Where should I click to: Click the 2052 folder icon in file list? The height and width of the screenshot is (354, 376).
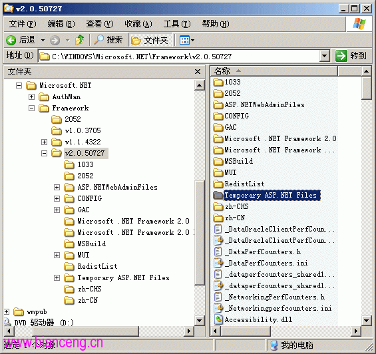click(x=218, y=93)
